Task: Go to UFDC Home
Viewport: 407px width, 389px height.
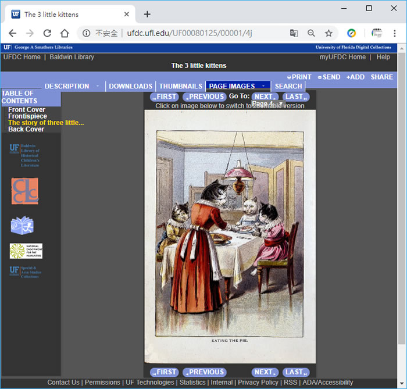Action: coord(22,57)
